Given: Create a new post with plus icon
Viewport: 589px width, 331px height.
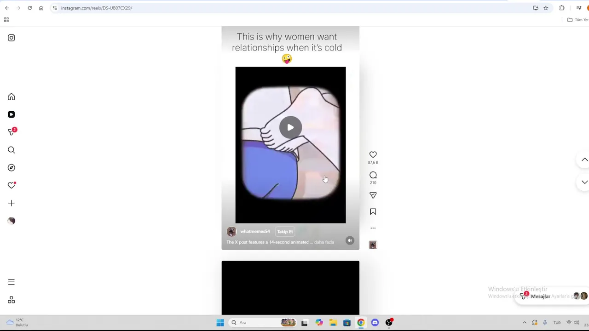Looking at the screenshot, I should pos(12,203).
